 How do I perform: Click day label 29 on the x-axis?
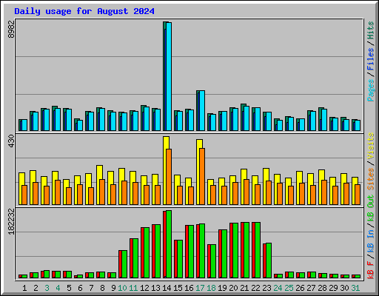pyautogui.click(x=333, y=288)
